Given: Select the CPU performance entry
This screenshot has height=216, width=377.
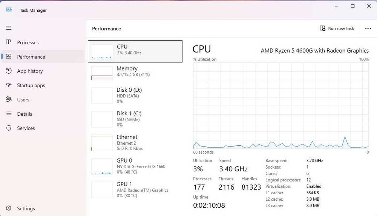Looking at the screenshot, I should (135, 51).
